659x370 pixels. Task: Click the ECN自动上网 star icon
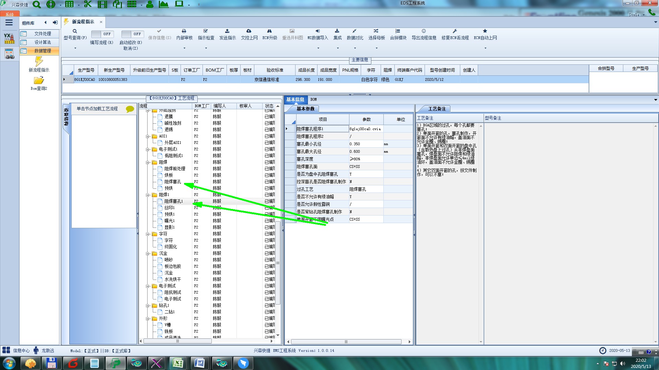[x=485, y=31]
